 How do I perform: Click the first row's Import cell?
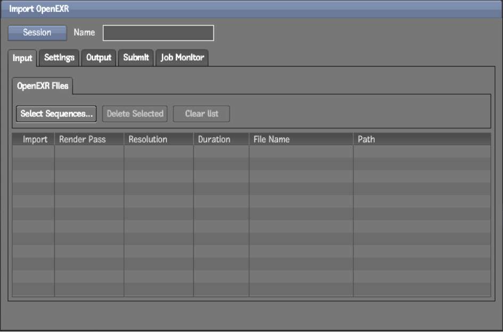(34, 151)
